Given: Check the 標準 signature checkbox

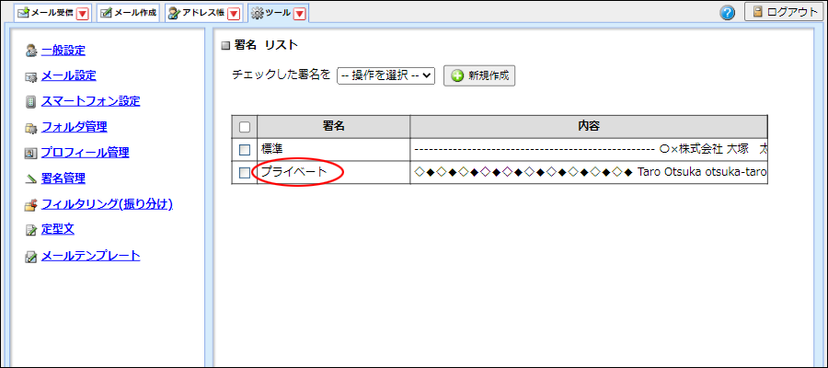Looking at the screenshot, I should click(245, 149).
